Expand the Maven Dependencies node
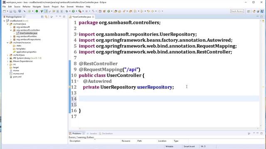Screen dimensions: 266x149 [x=7, y=61]
